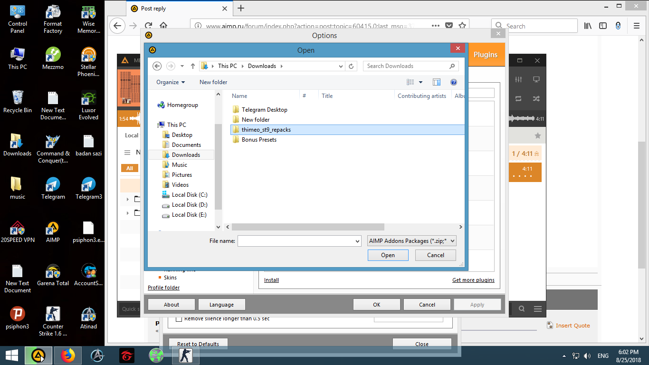This screenshot has width=649, height=365.
Task: Open the recent locations dropdown arrow
Action: (x=182, y=66)
